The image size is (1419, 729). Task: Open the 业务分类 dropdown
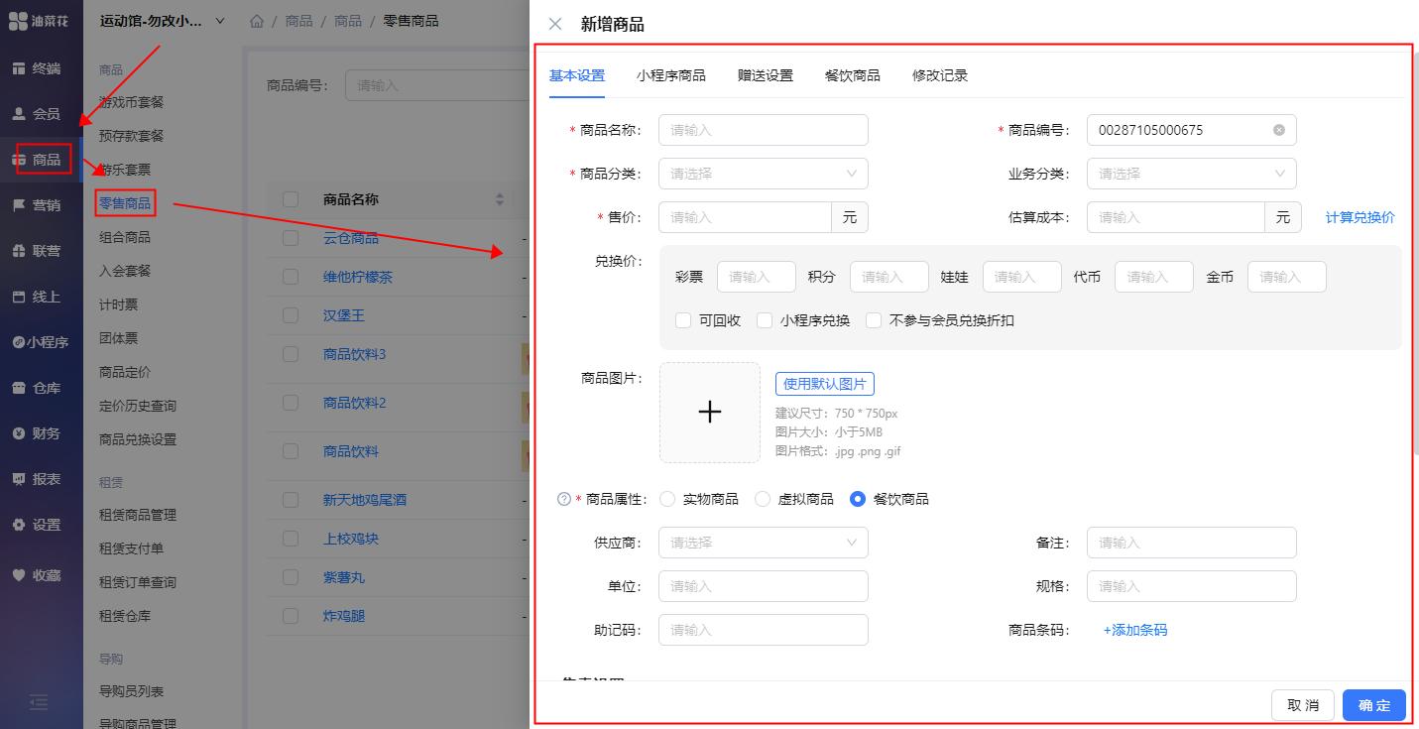[1192, 174]
